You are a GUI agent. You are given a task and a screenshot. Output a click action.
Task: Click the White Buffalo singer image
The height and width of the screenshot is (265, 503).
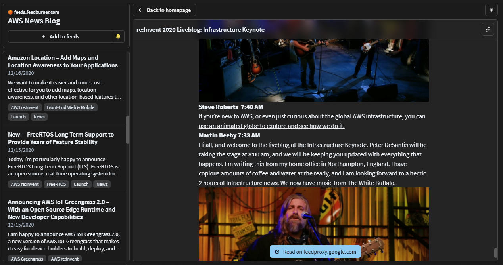coord(314,224)
